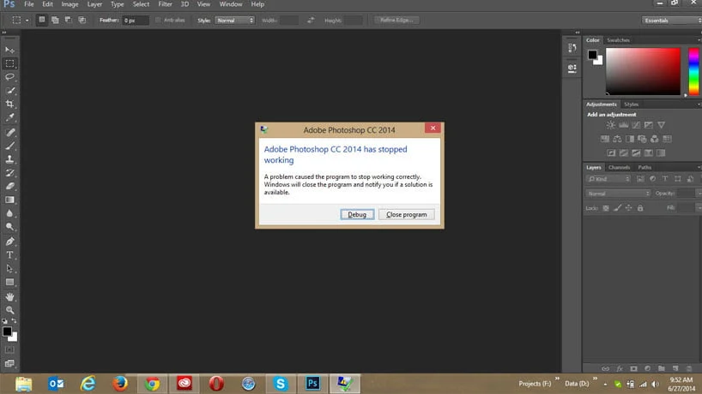This screenshot has height=394, width=702.
Task: Open the Style Normal dropdown
Action: coord(235,20)
